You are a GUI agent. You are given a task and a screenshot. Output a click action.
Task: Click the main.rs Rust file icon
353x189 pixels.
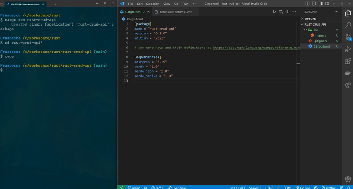click(312, 35)
